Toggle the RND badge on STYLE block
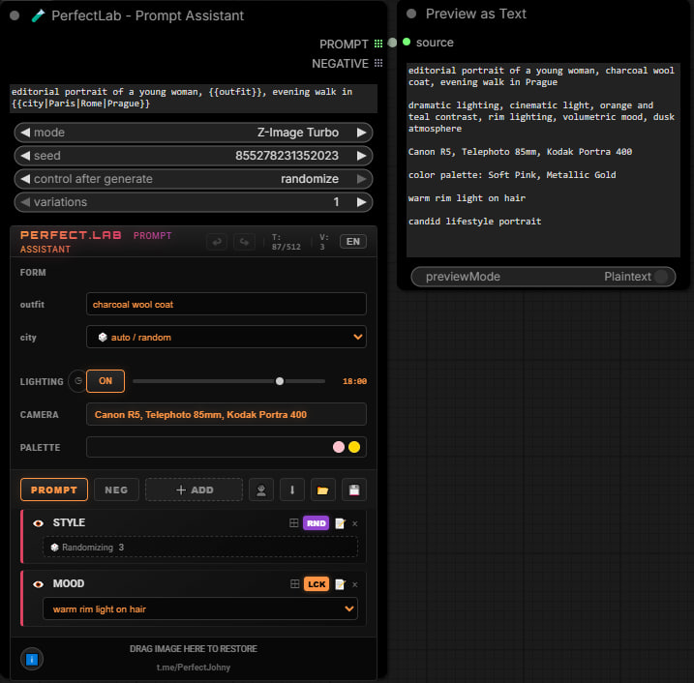This screenshot has width=694, height=683. point(316,523)
